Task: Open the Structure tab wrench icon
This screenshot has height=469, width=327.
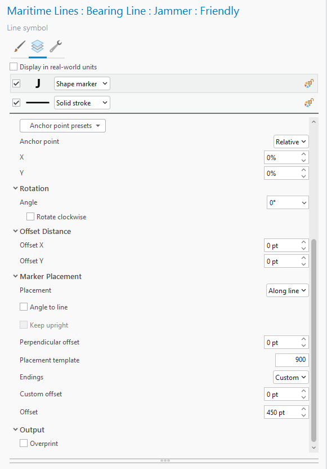Action: tap(56, 46)
